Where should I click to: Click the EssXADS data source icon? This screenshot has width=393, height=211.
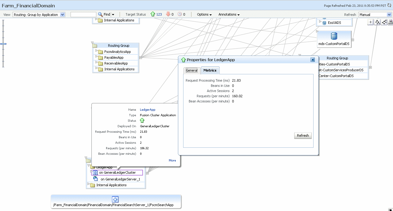[x=324, y=23]
